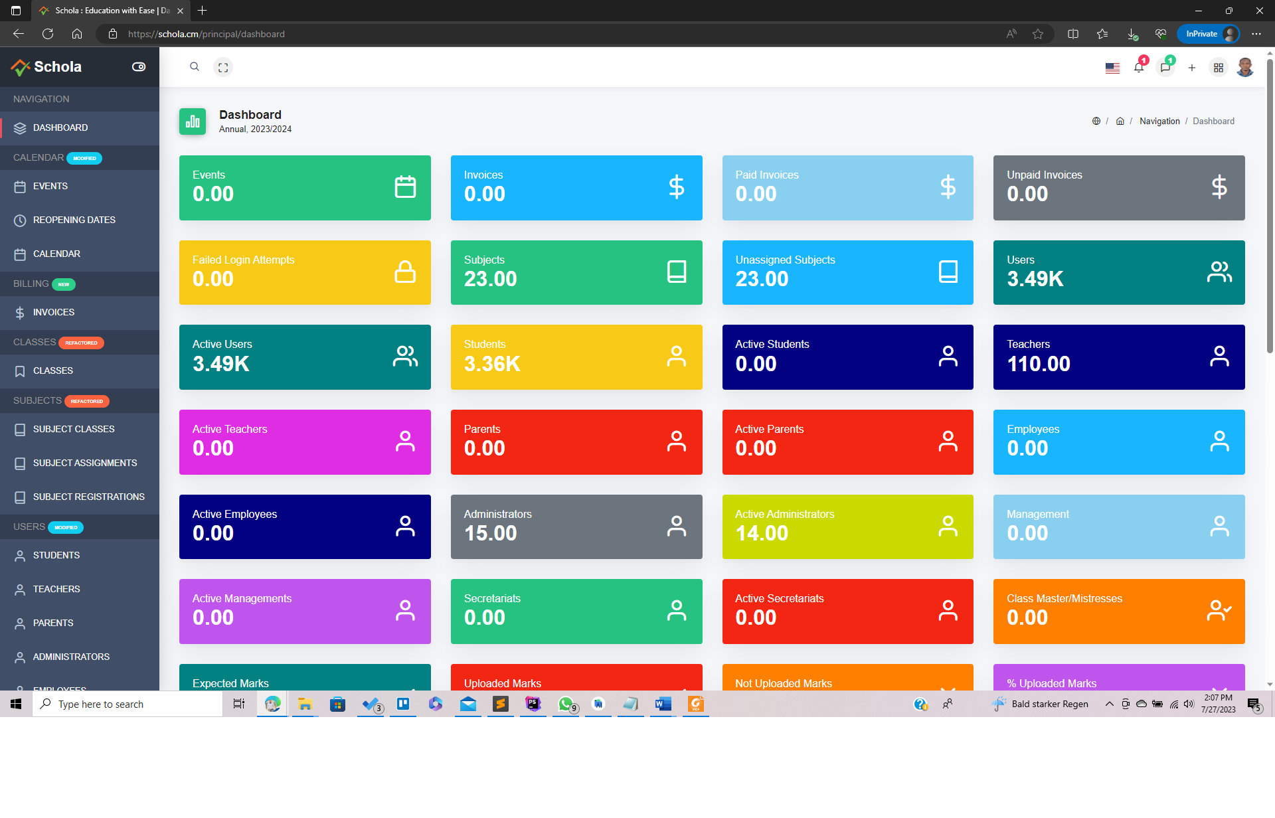Click the Windows taskbar search field
The image size is (1275, 818).
(x=126, y=704)
